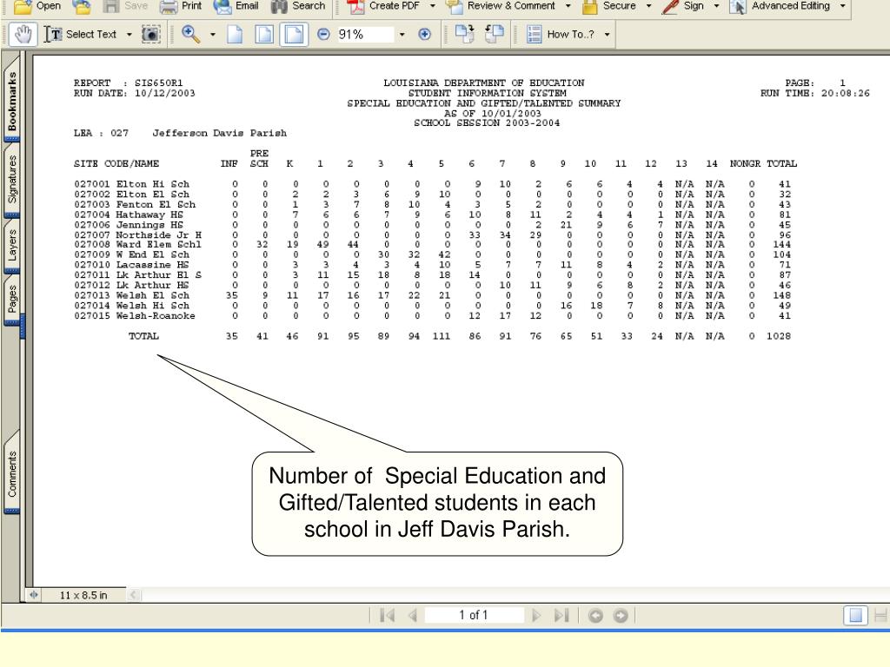890x667 pixels.
Task: Set Actual Size page view
Action: (235, 35)
